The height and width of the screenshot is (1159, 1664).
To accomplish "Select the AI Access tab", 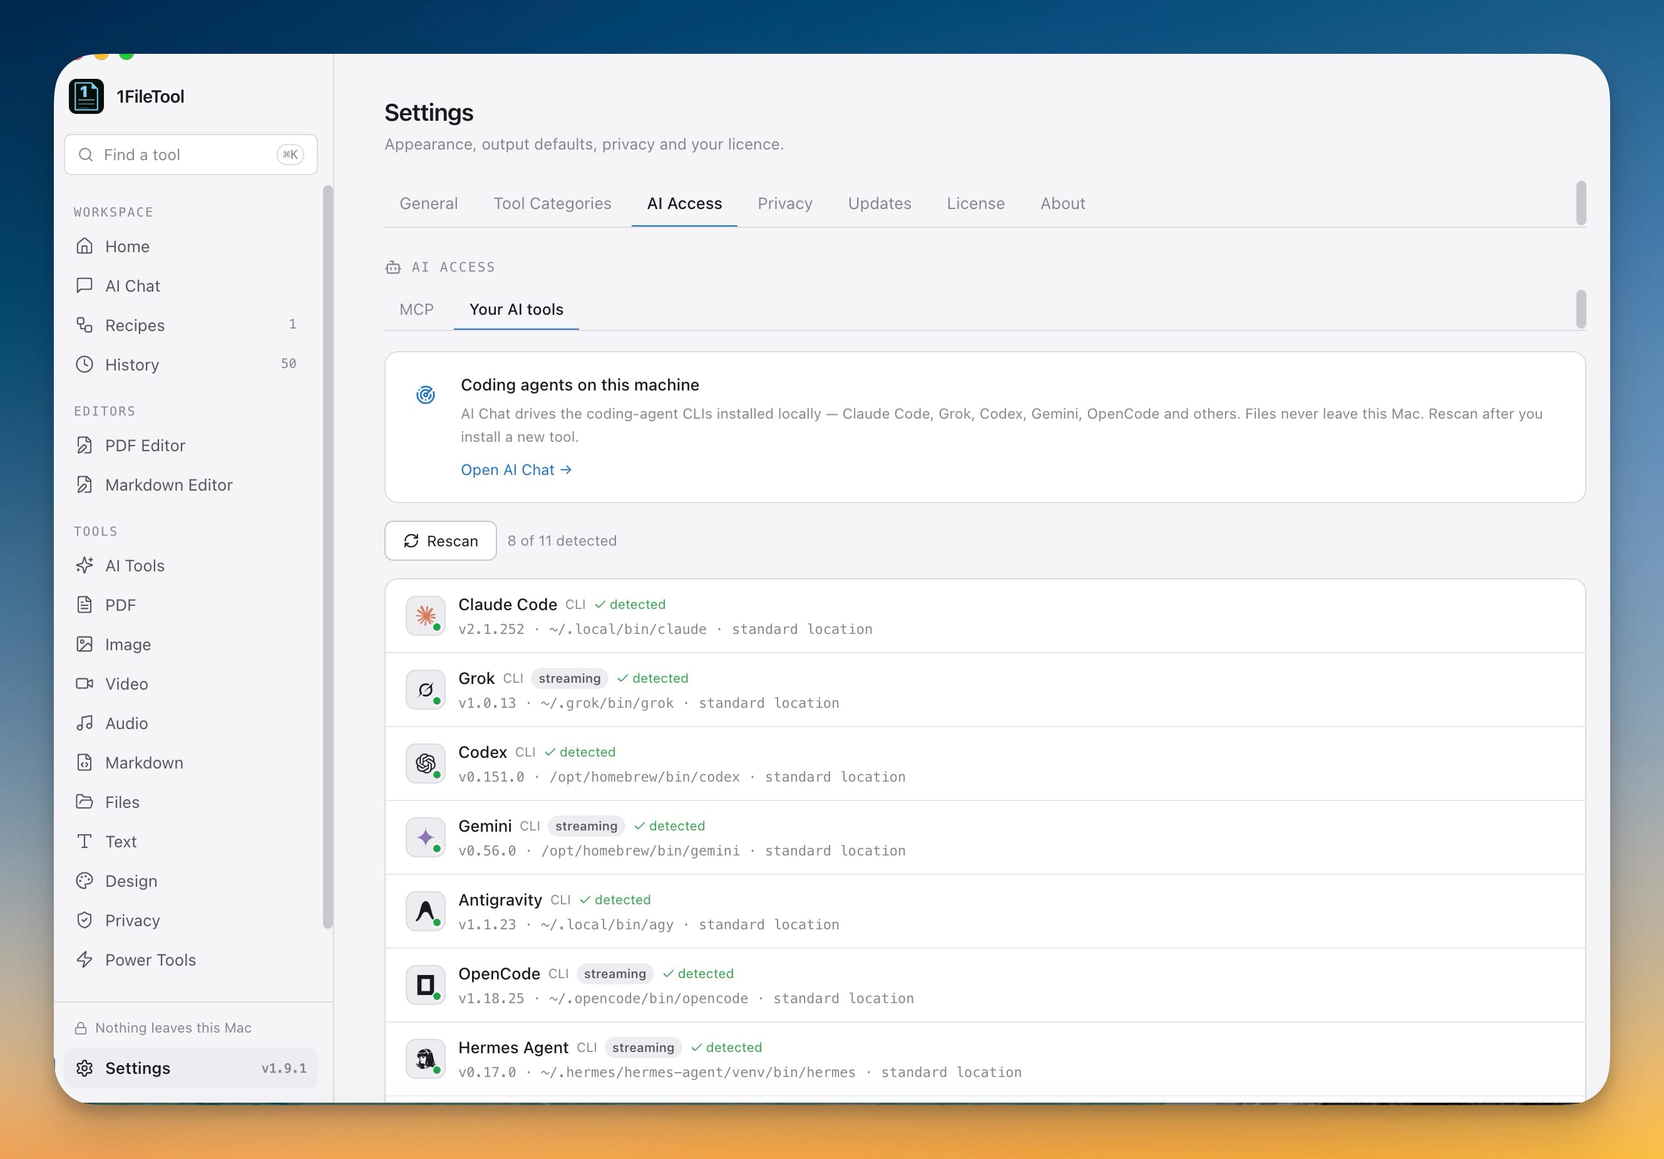I will [x=684, y=203].
